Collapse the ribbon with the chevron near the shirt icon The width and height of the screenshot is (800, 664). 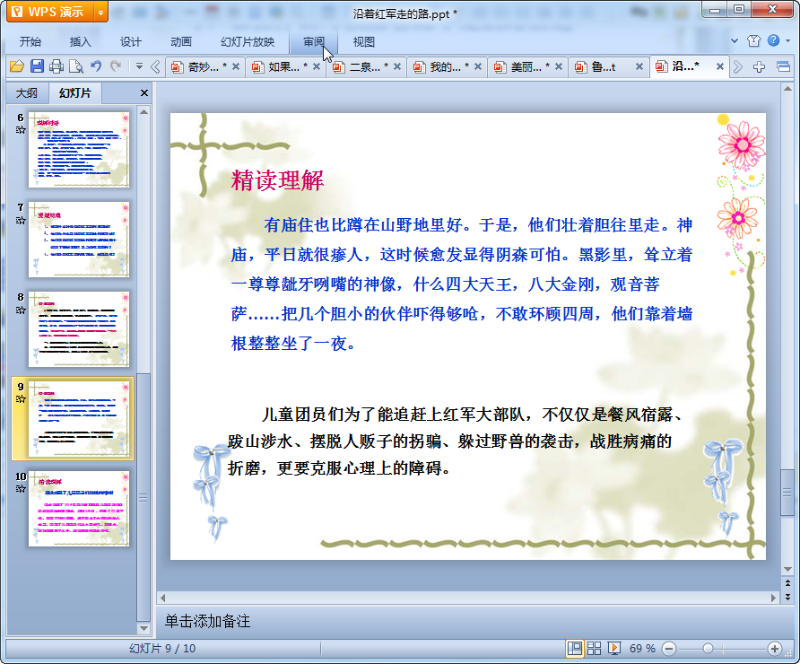tap(735, 41)
